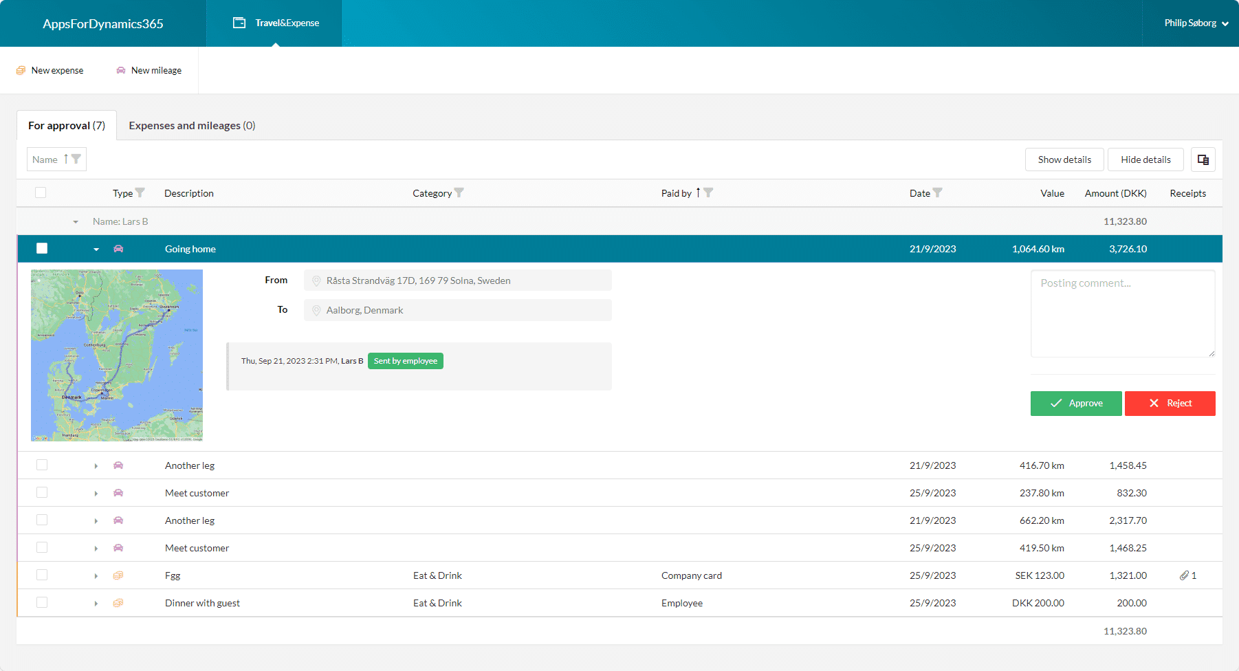Viewport: 1239px width, 671px height.
Task: Switch to Expenses and mileages tab
Action: (x=192, y=125)
